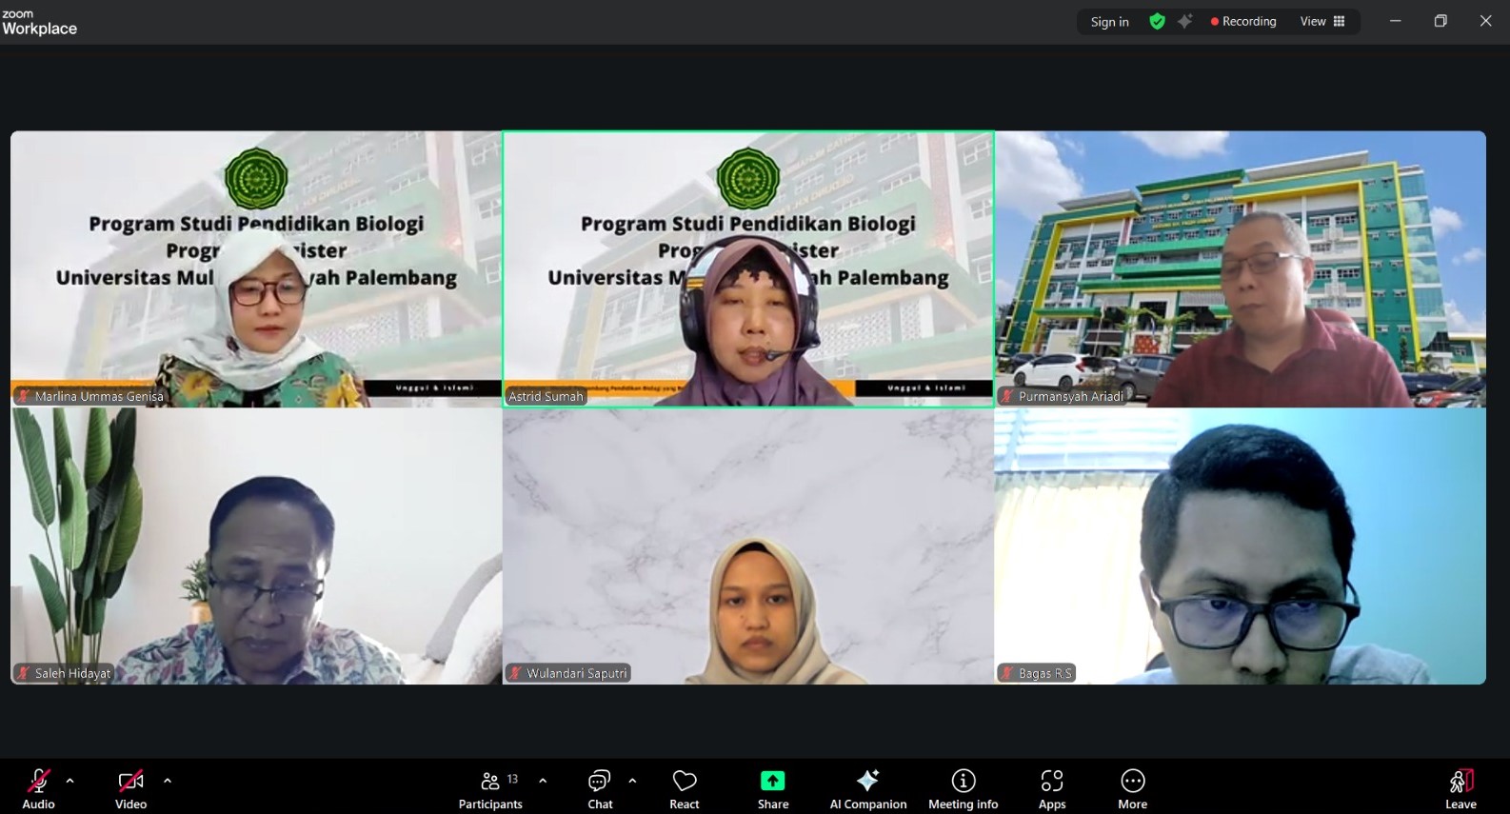1510x814 pixels.
Task: Open the Apps menu
Action: [x=1051, y=788]
